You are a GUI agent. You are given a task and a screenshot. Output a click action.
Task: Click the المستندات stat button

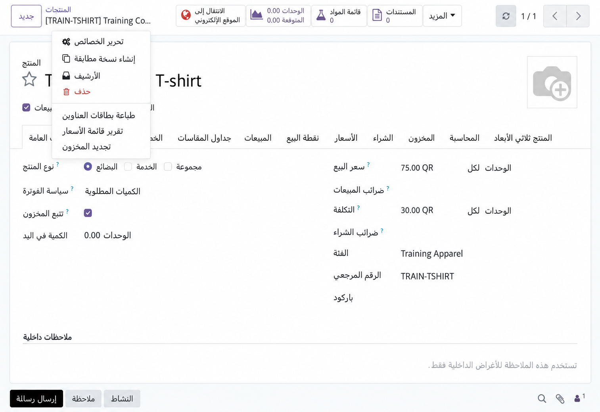[395, 16]
